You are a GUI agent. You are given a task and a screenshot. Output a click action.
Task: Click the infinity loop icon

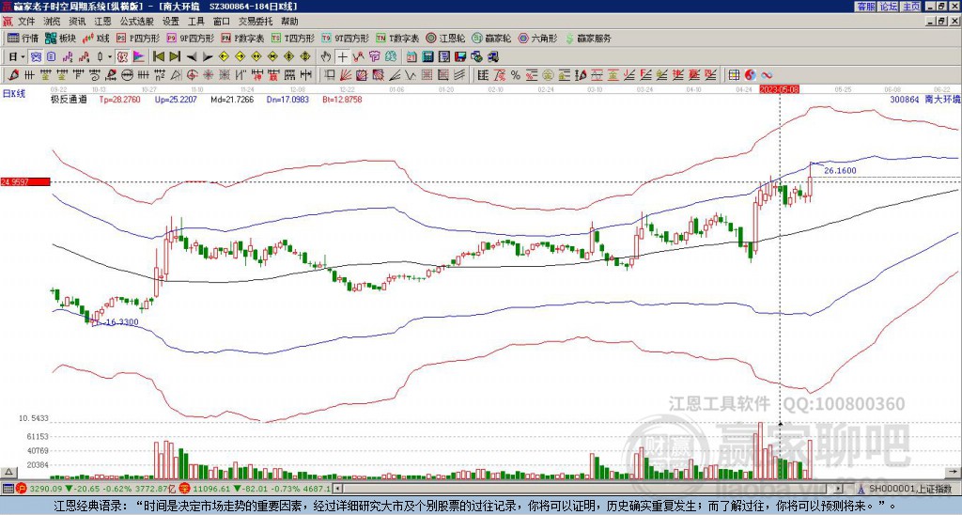(767, 75)
